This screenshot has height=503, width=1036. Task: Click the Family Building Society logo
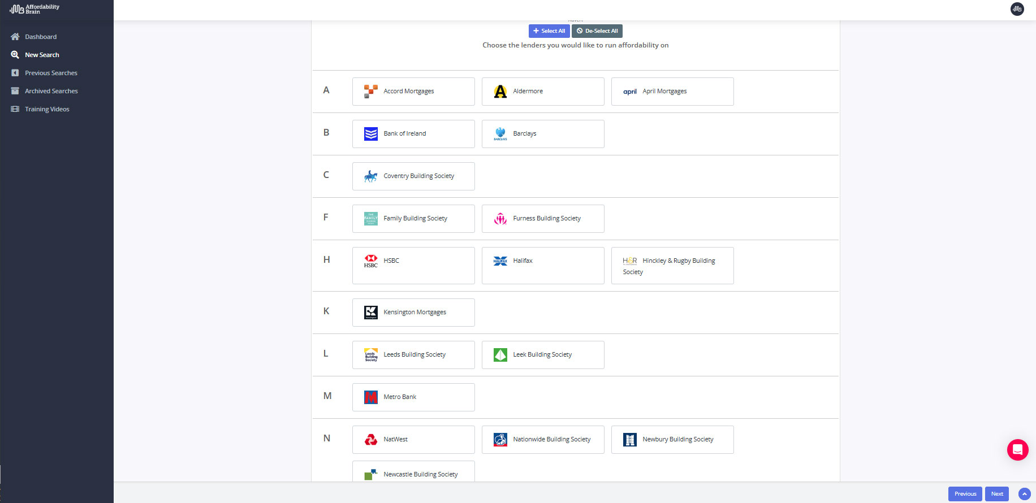pos(371,219)
